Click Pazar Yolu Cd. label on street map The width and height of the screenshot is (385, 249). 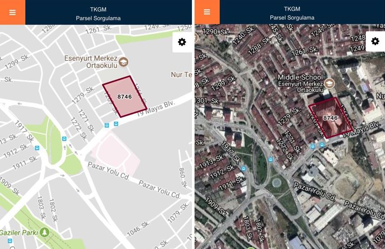108,170
